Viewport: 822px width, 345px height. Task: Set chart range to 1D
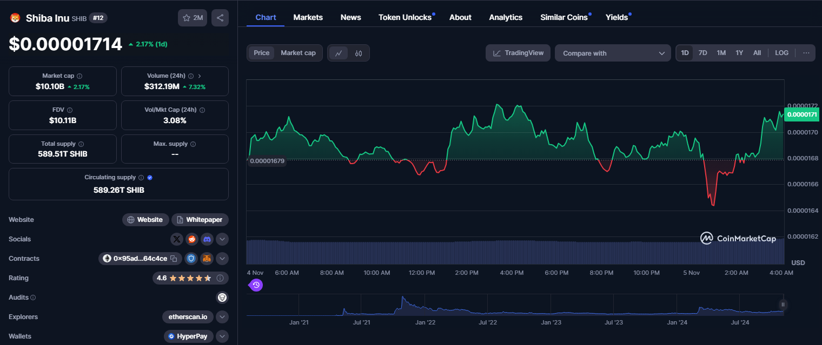pyautogui.click(x=685, y=53)
